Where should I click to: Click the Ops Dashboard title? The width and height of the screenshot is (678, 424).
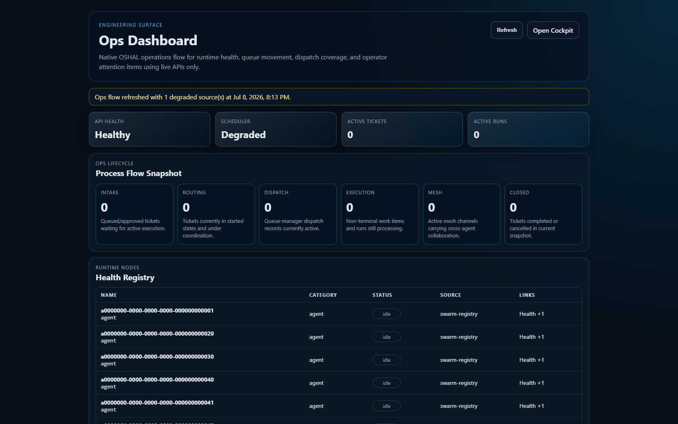(x=148, y=40)
